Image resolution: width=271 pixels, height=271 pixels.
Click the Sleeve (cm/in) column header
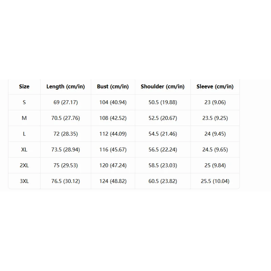tap(215, 86)
